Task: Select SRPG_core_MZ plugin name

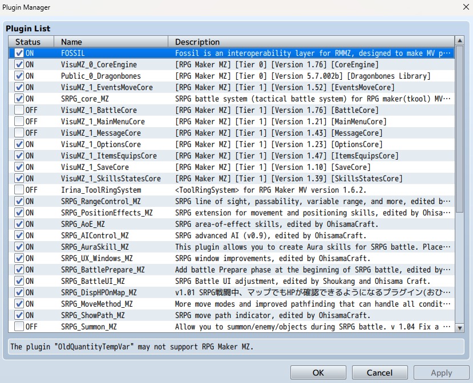Action: pyautogui.click(x=85, y=99)
